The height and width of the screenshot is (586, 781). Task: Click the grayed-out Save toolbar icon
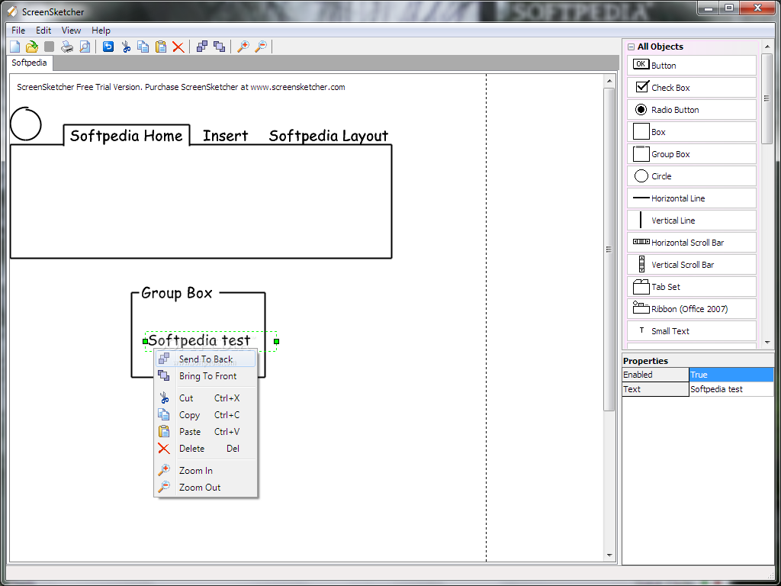49,47
